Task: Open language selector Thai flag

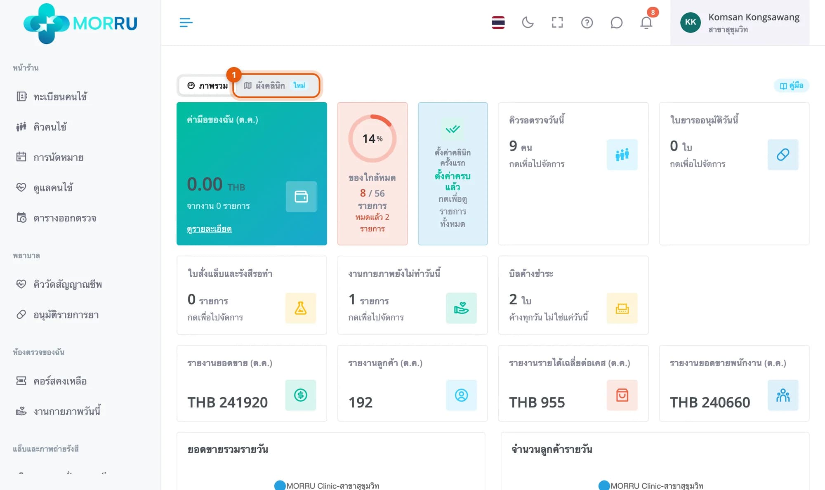Action: pyautogui.click(x=498, y=22)
